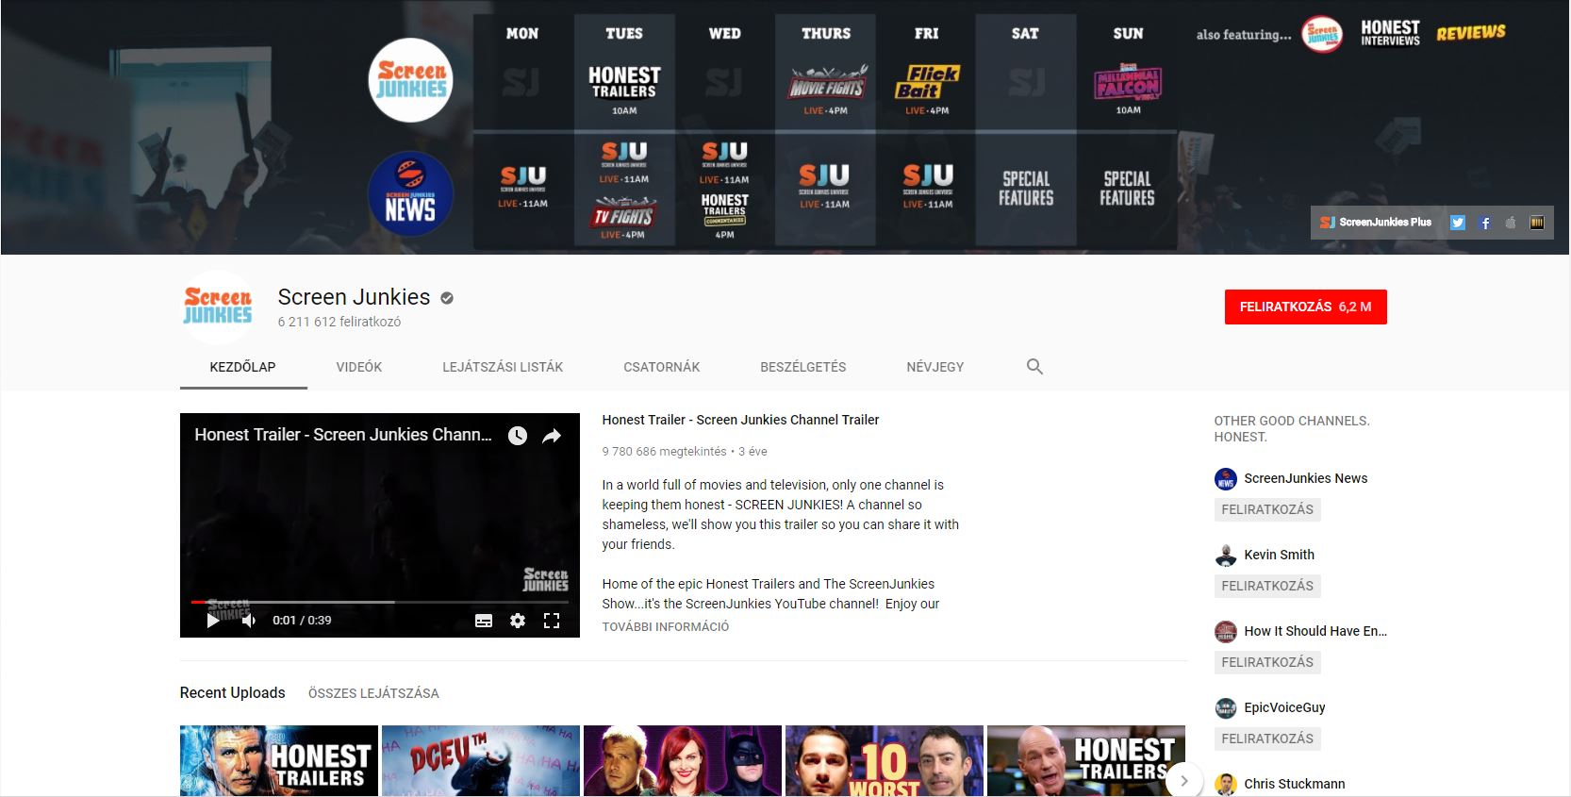Click the subscriber count '6 211 612 feliratkozó'

[339, 322]
